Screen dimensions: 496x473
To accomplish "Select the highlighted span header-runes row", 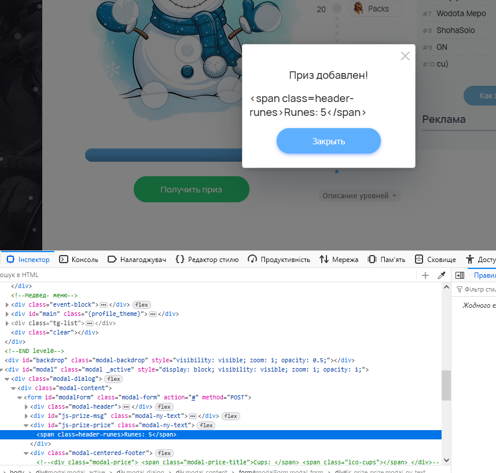I will 221,434.
